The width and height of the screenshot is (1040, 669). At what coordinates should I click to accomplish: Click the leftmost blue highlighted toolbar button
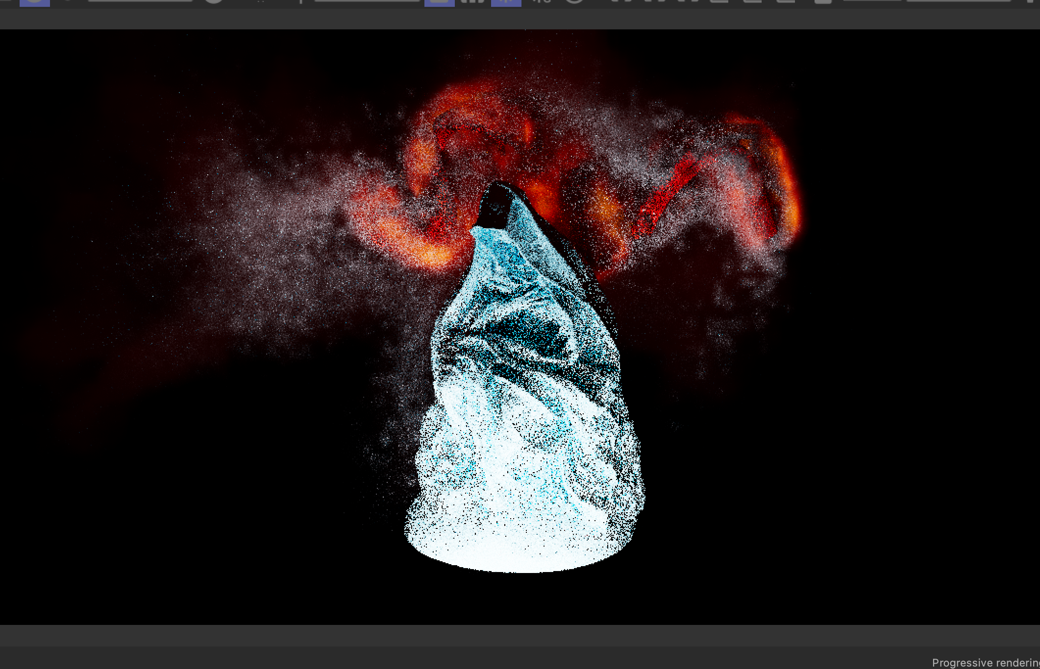pos(34,2)
